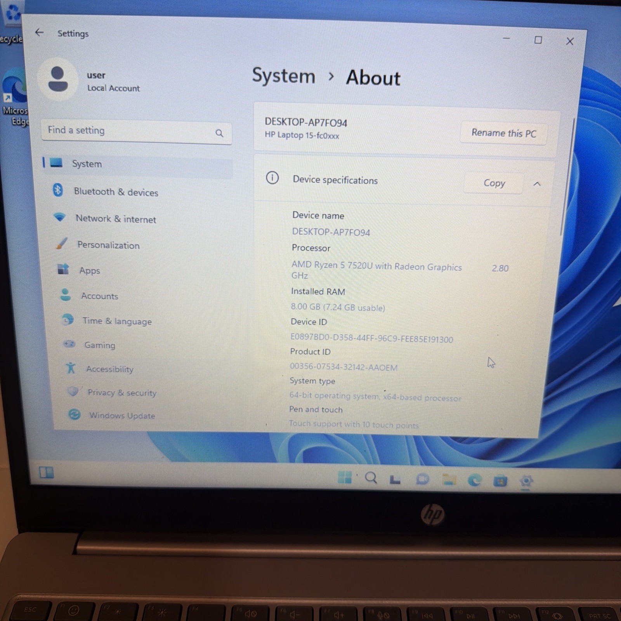Open File Explorer from the taskbar
The image size is (621, 621).
[x=449, y=480]
